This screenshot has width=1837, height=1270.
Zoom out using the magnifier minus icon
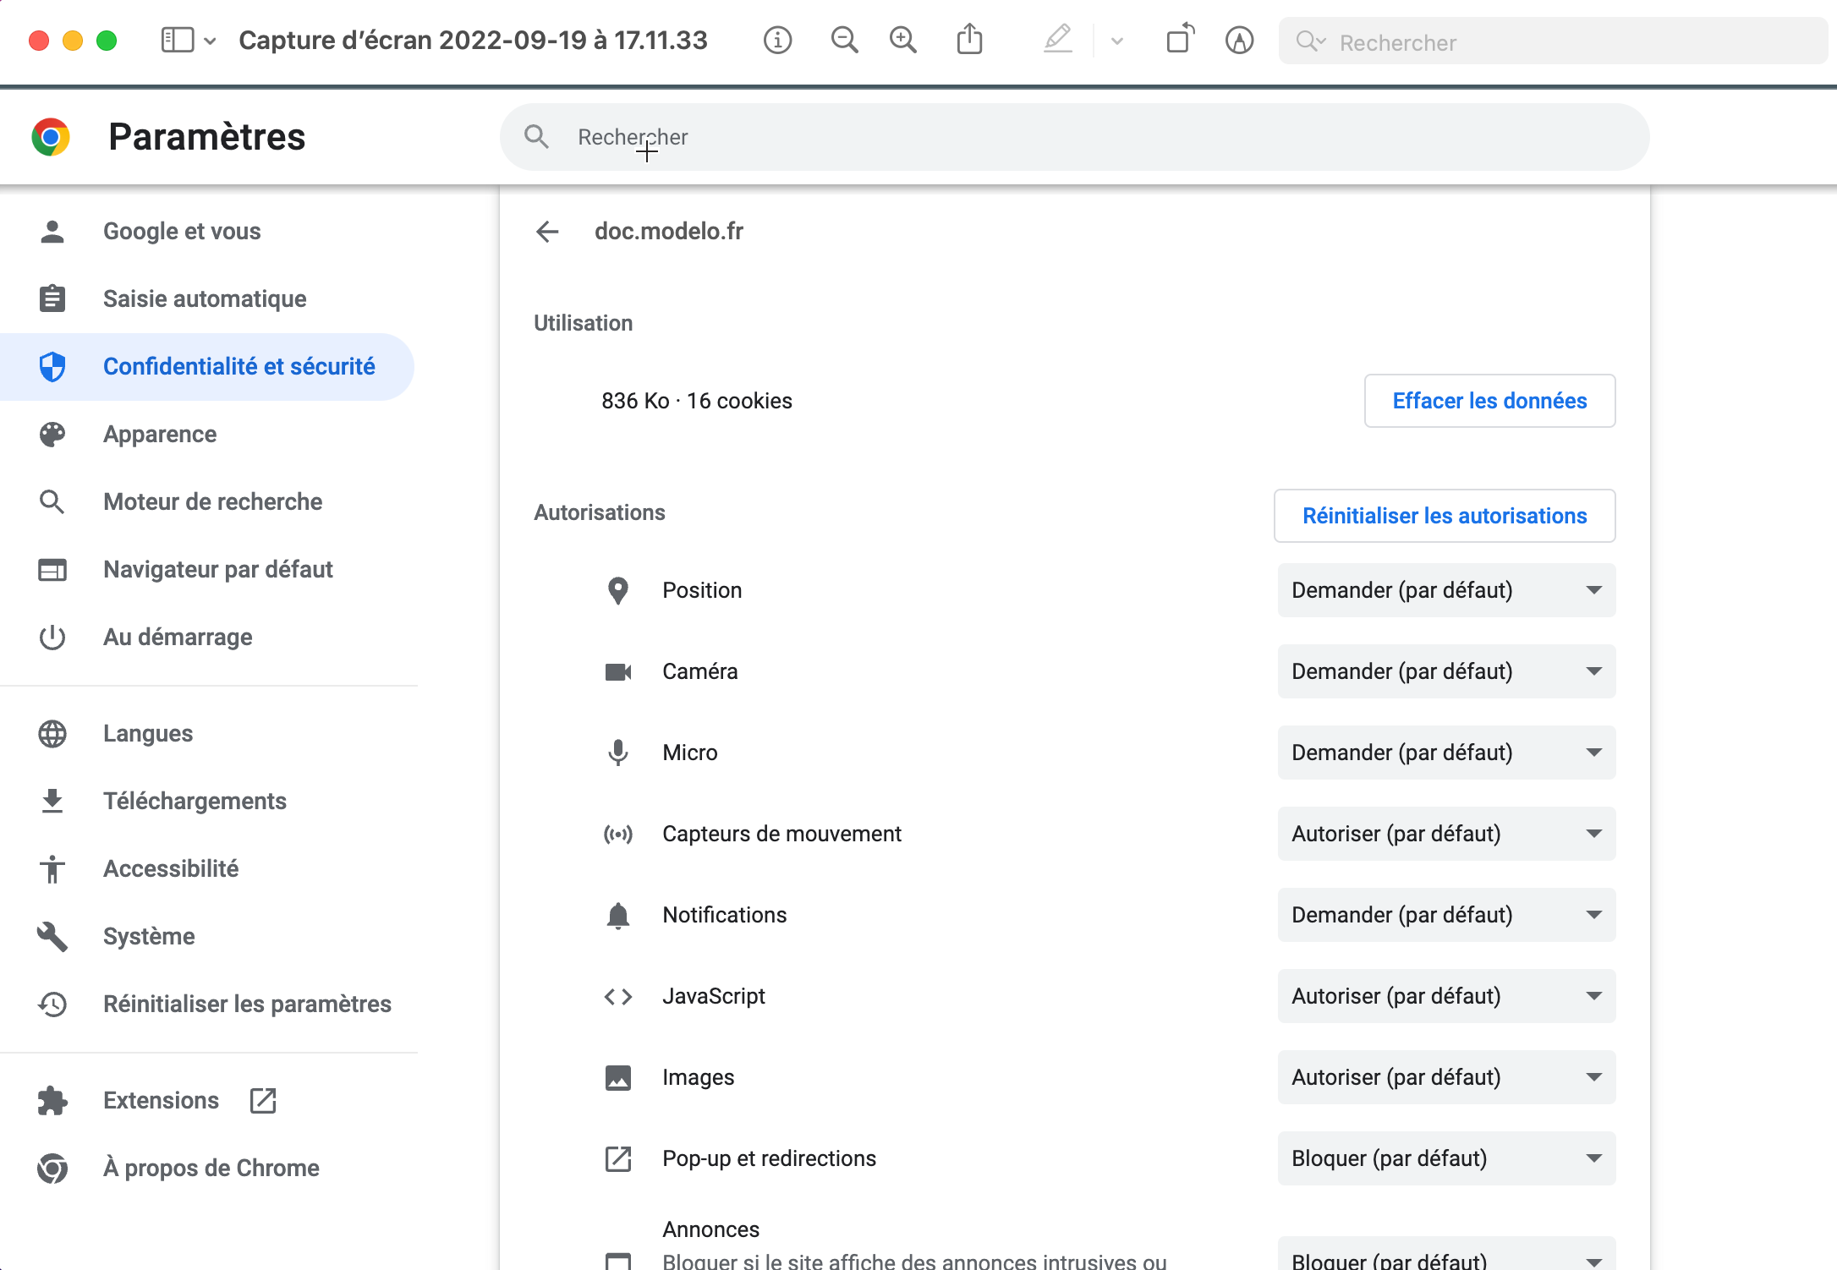[x=844, y=40]
